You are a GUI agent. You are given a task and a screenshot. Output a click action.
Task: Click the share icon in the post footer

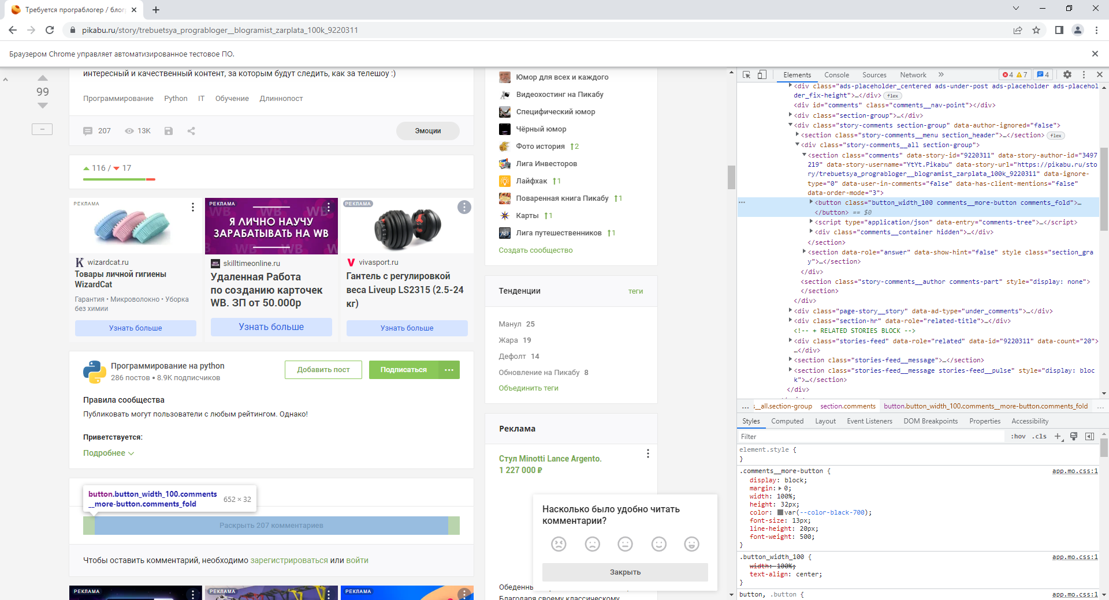(191, 131)
